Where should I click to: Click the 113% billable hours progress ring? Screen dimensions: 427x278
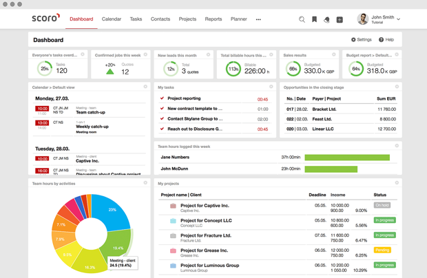click(233, 69)
